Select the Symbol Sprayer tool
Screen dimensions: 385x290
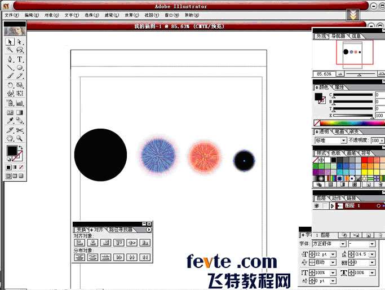pos(10,103)
